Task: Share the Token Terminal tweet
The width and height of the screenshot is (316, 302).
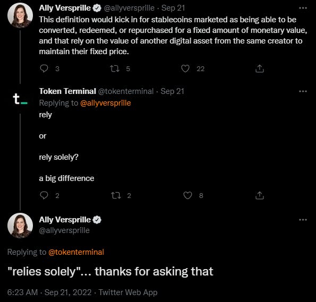Action: click(x=260, y=195)
